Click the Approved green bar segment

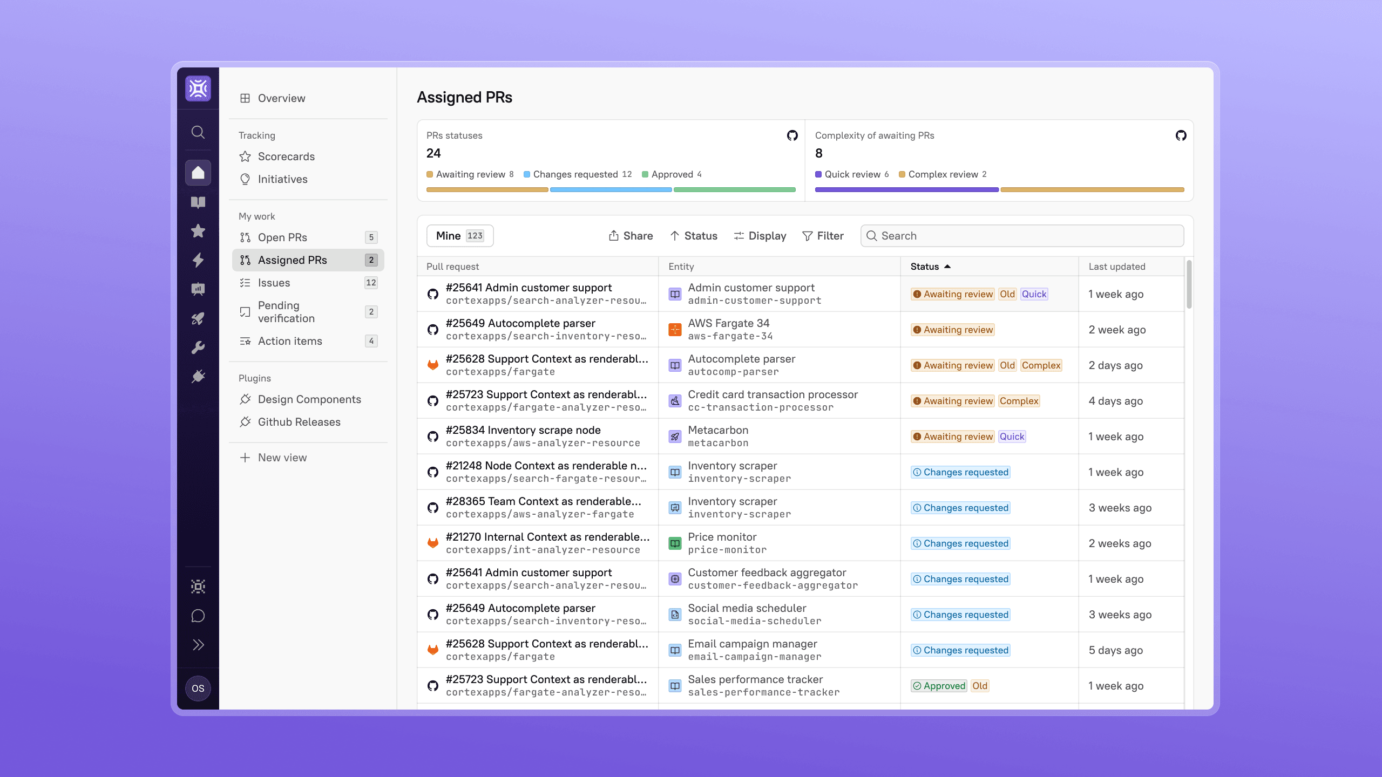tap(734, 190)
